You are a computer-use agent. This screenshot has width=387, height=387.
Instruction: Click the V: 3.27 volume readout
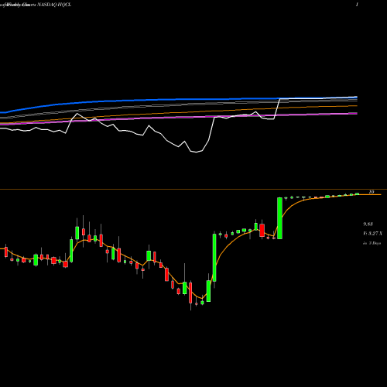(x=373, y=234)
